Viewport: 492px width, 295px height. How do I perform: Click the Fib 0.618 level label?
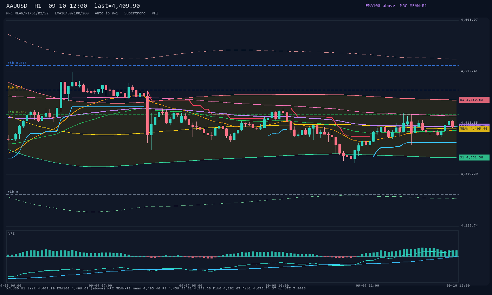point(17,63)
